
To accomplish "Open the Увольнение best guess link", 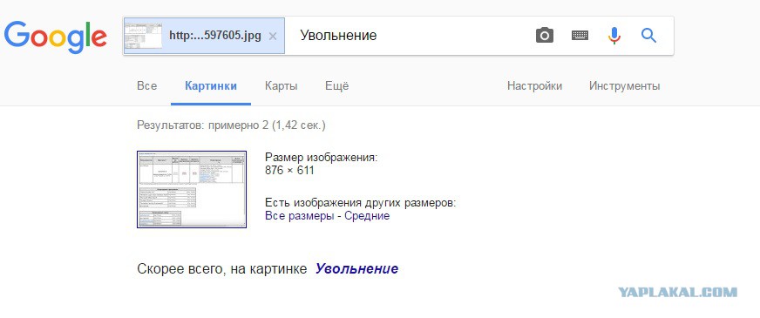I will tap(356, 268).
